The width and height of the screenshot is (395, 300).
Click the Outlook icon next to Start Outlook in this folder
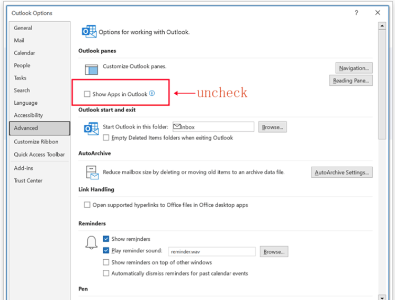[91, 129]
